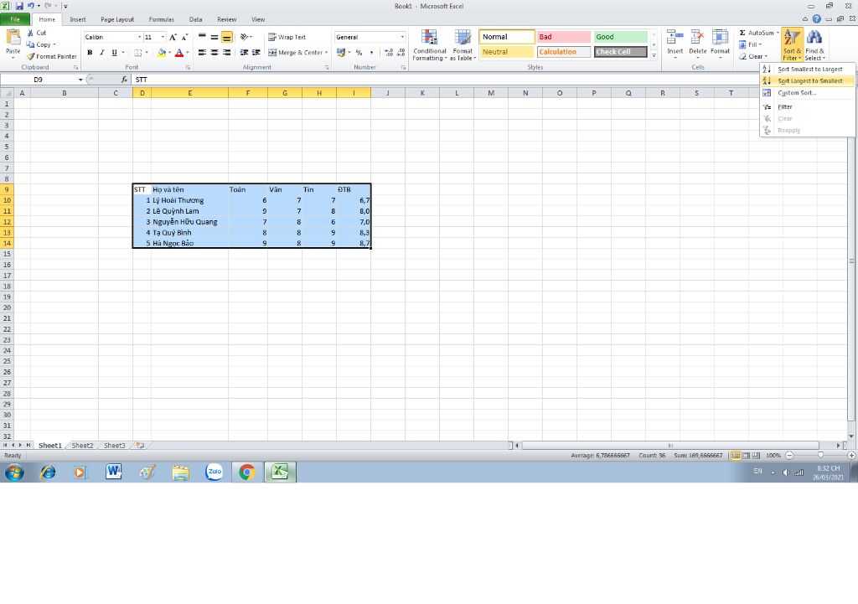Open Conditional Formatting menu

(430, 45)
